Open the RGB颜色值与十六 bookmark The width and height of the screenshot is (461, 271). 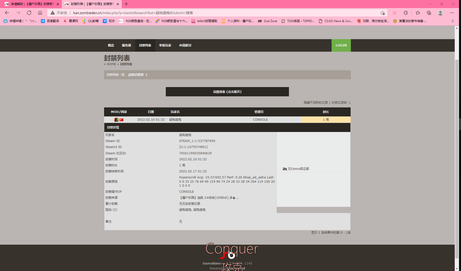[171, 21]
